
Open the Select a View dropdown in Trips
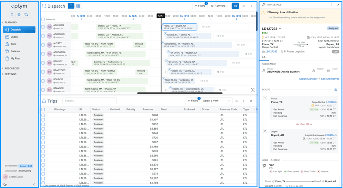coord(216,101)
